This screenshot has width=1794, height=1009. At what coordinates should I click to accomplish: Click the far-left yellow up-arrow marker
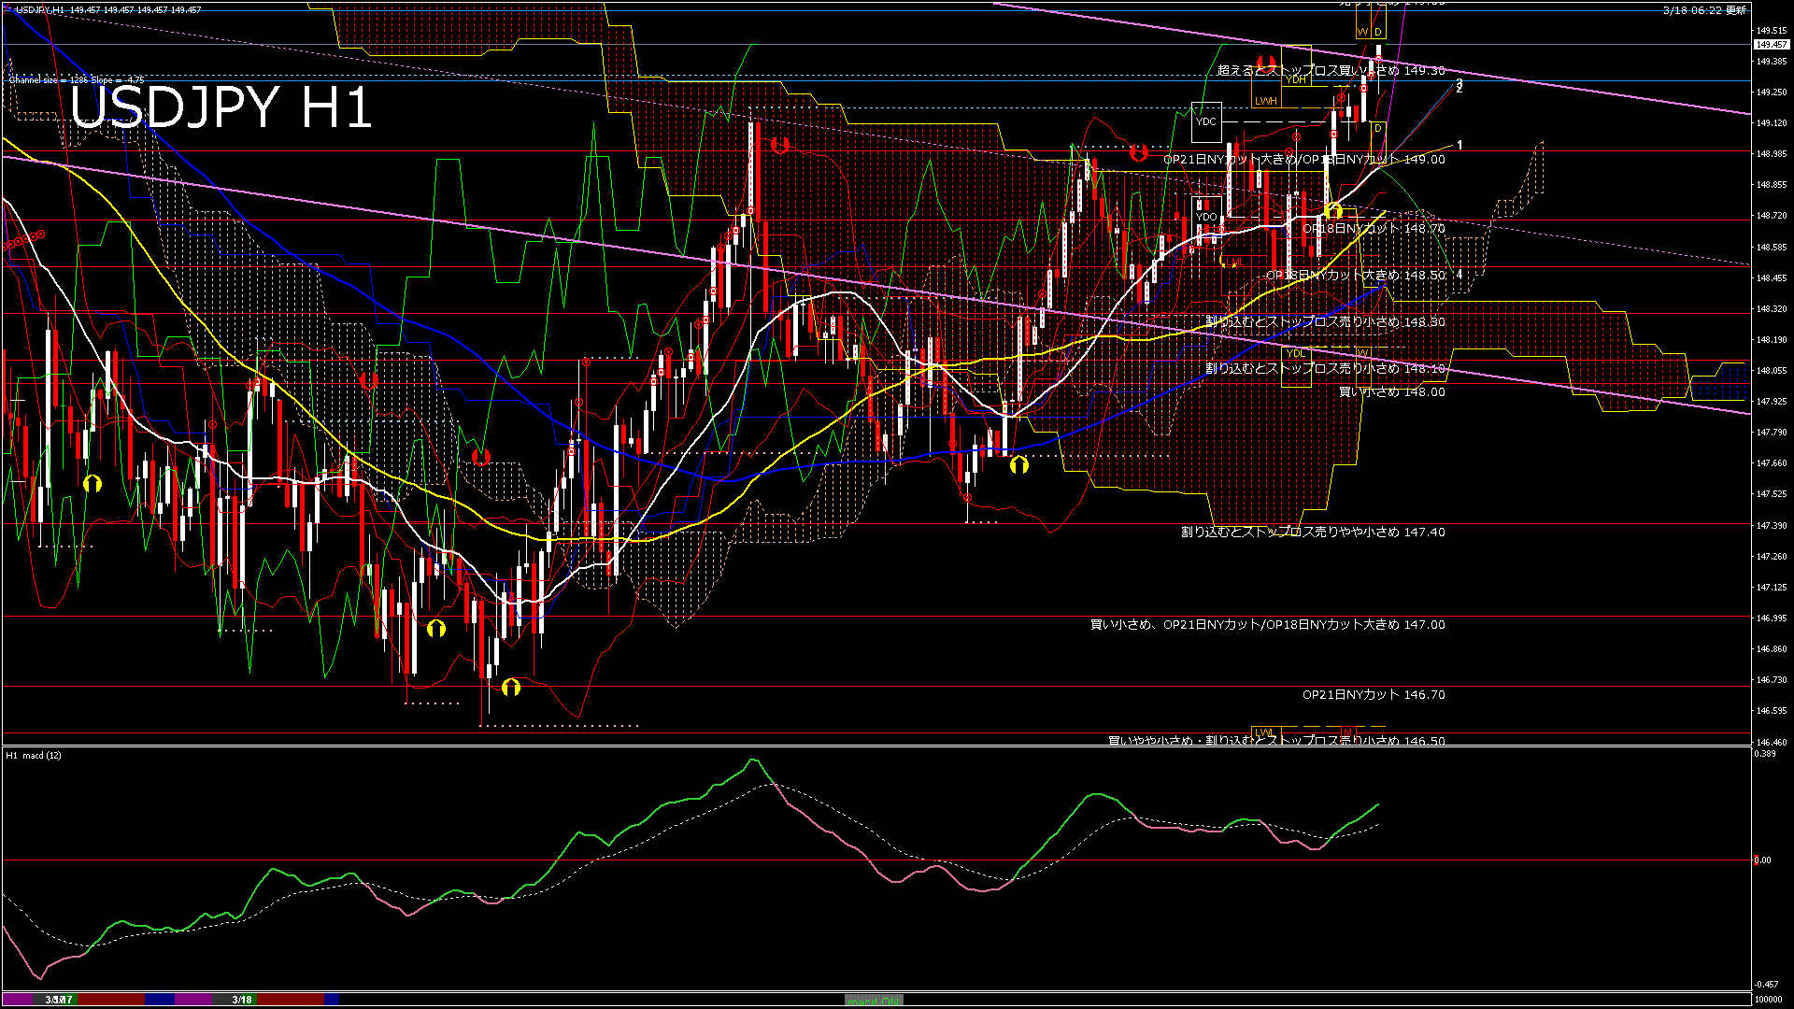92,483
